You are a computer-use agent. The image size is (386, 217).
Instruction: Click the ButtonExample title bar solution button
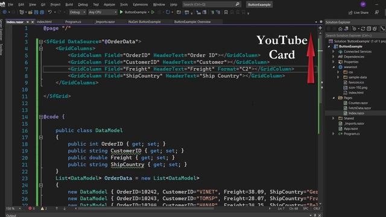(x=259, y=4)
